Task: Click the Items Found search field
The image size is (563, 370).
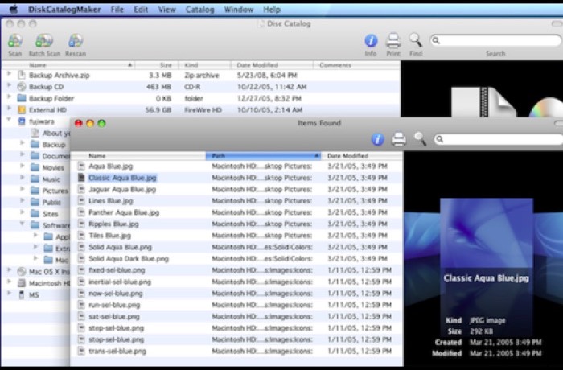Action: (x=499, y=139)
